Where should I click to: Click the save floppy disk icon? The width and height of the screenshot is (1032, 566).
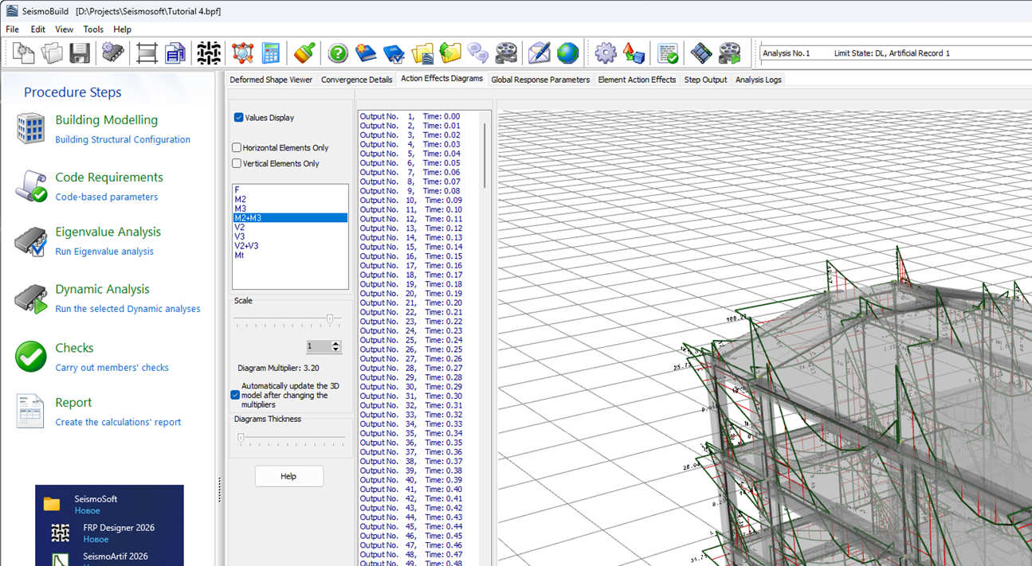tap(80, 53)
